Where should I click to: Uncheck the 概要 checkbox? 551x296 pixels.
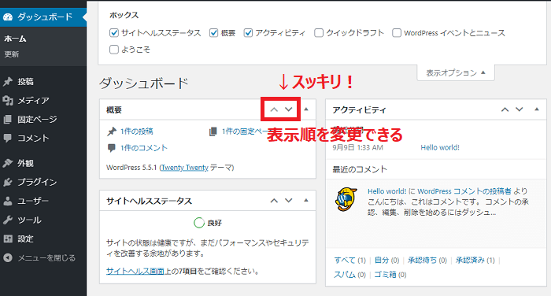[x=213, y=33]
